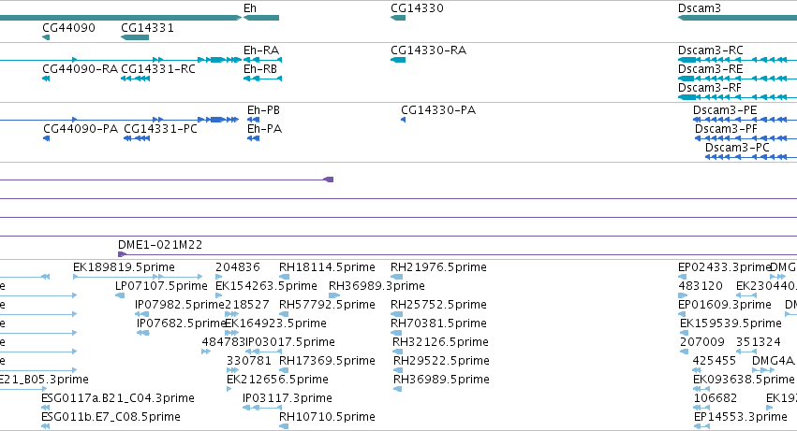
Task: Select the DME1-021M22 clone start marker
Action: point(122,254)
